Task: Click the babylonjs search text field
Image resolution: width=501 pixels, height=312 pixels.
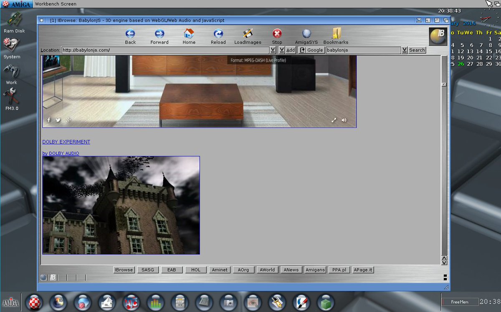Action: [363, 50]
